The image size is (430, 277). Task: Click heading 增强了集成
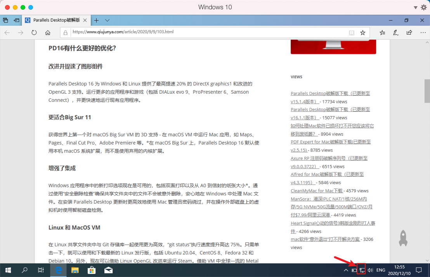(x=62, y=168)
